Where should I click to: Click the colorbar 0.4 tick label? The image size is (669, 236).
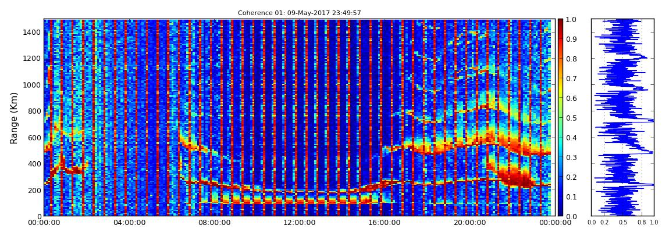(571, 137)
